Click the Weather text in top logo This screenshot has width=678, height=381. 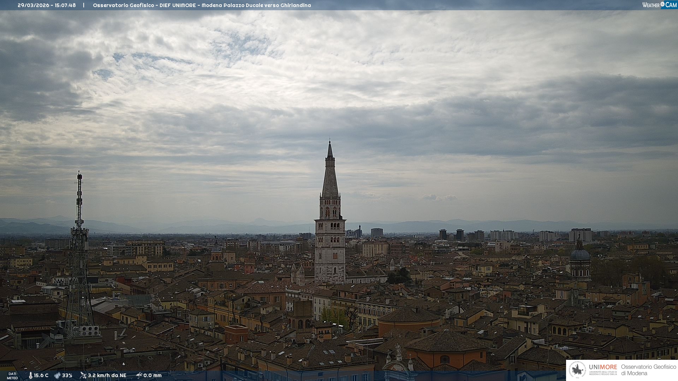pos(651,5)
